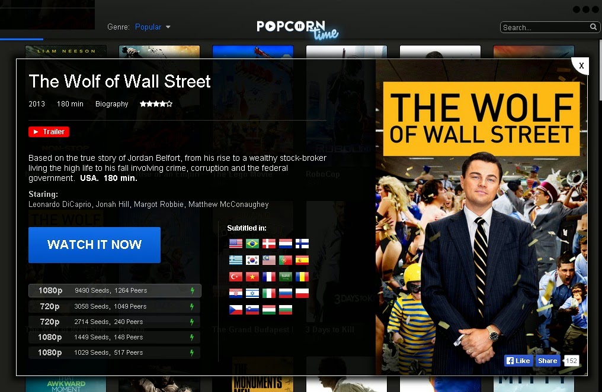Click the WATCH IT NOW button
The width and height of the screenshot is (602, 392).
pos(94,245)
